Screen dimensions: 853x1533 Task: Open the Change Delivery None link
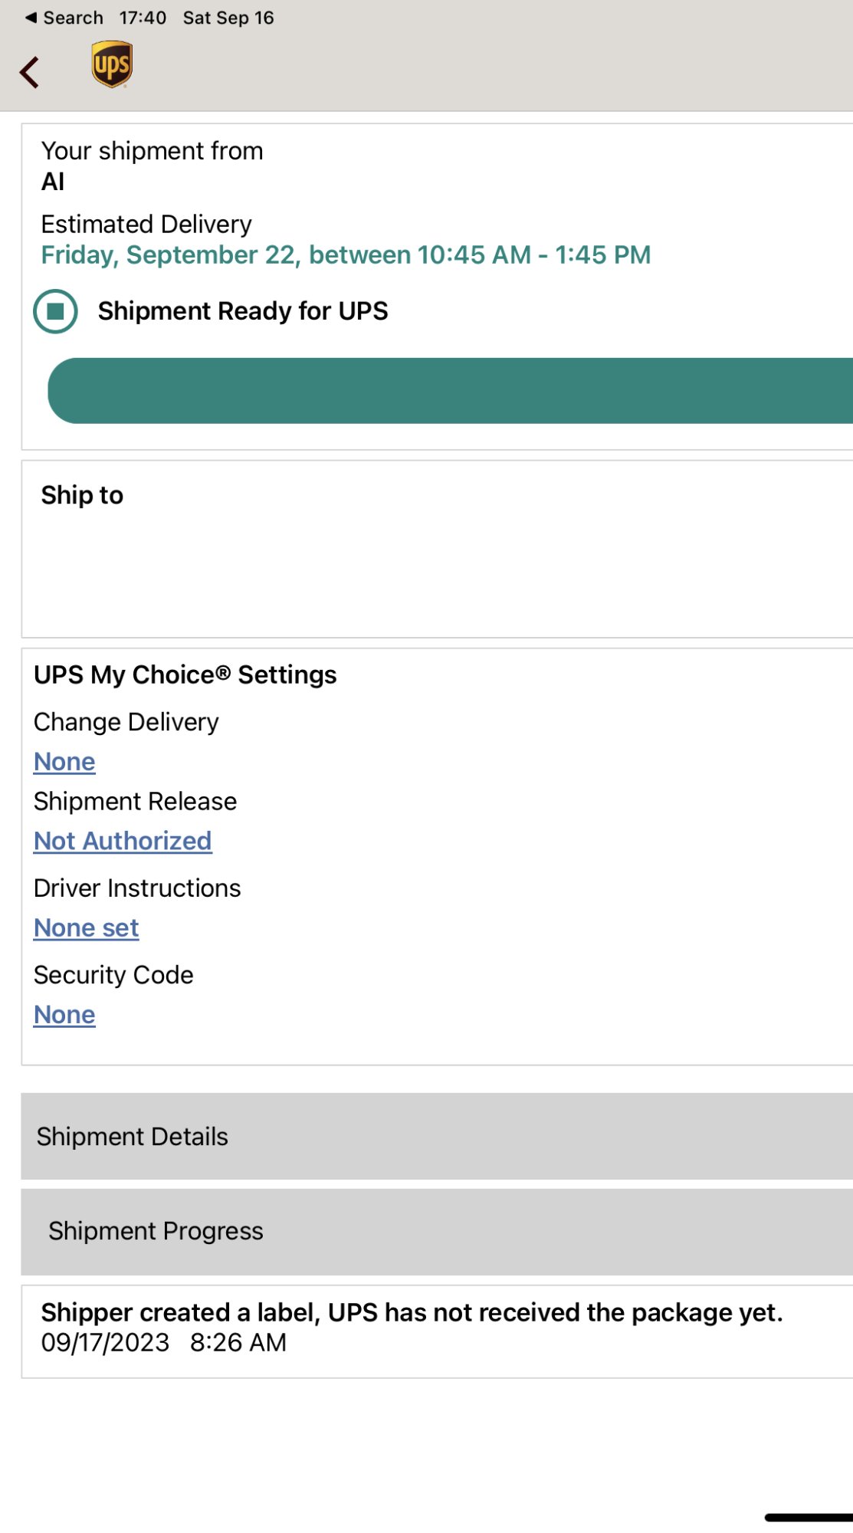64,761
